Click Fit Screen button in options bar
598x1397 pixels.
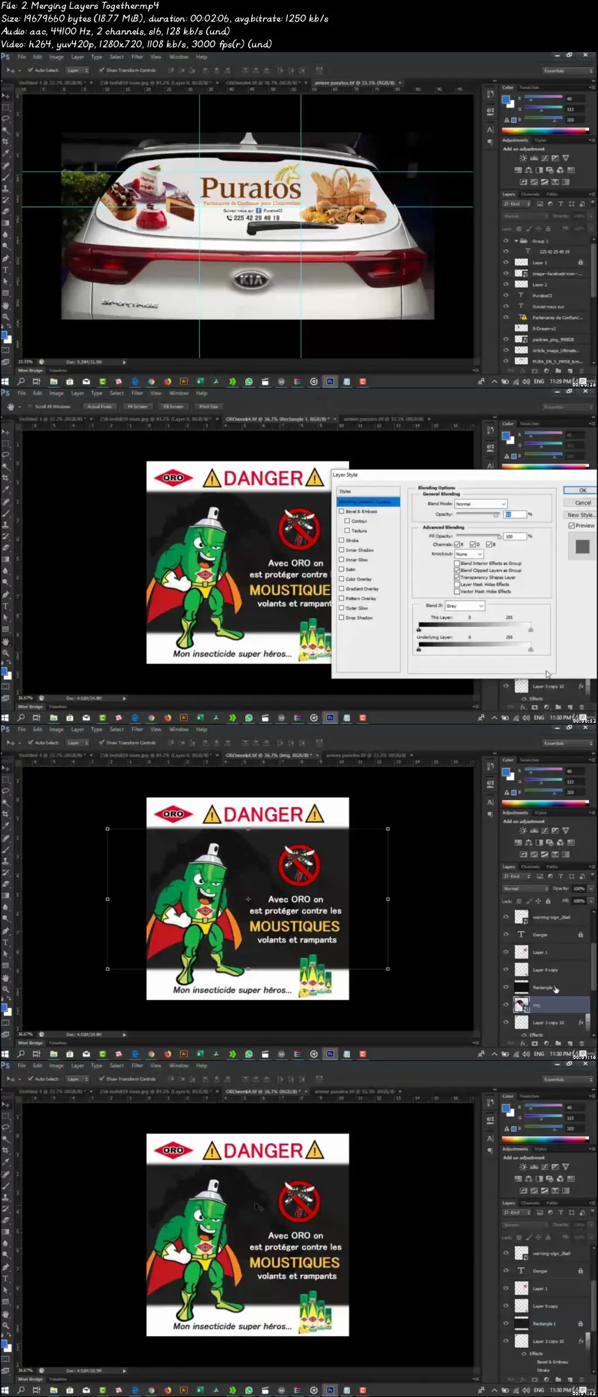coord(138,406)
